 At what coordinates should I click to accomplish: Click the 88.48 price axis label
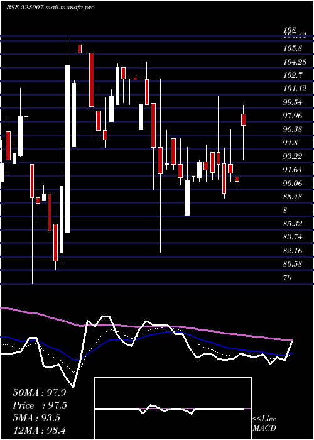click(293, 197)
